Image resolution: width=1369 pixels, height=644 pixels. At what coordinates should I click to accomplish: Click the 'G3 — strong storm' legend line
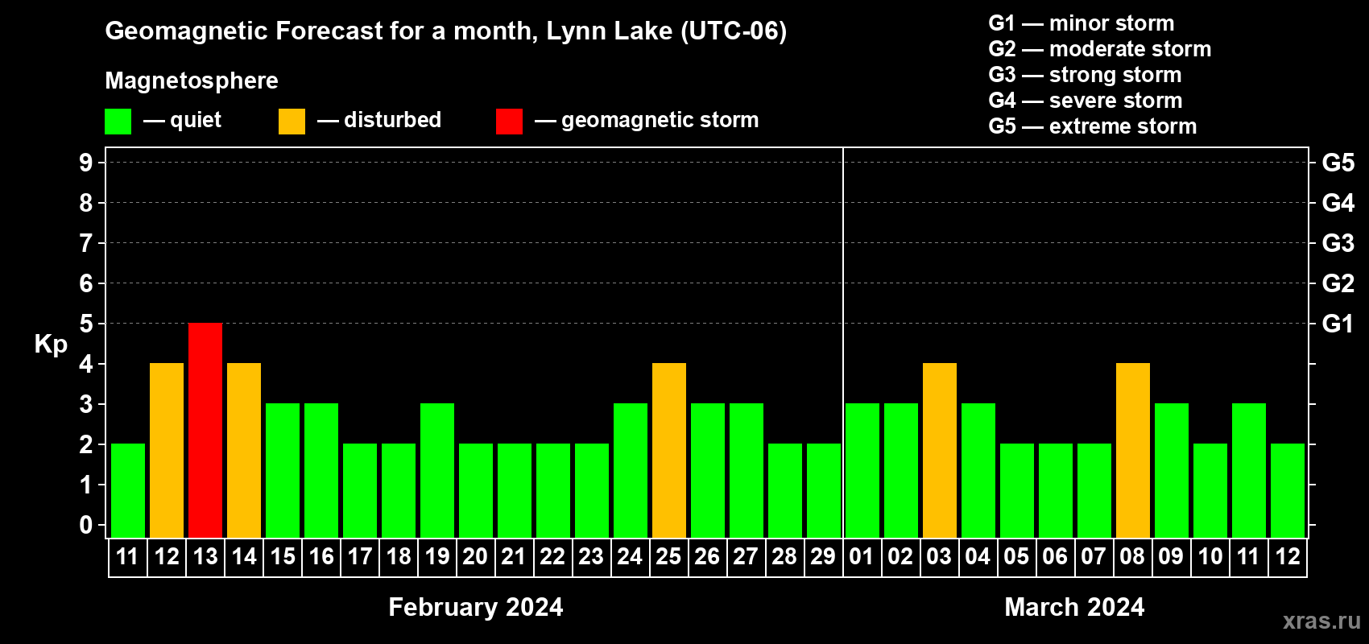point(1086,75)
